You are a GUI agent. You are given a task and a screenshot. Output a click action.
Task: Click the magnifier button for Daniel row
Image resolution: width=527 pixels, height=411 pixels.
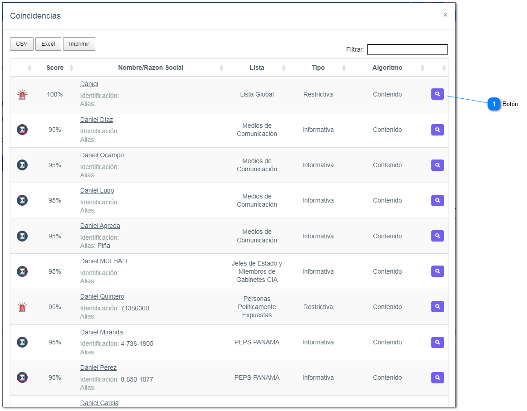point(437,94)
